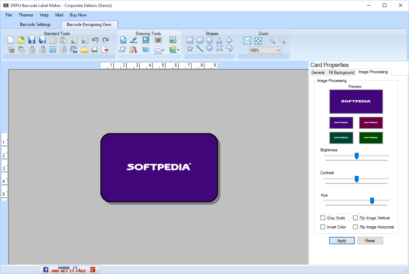
Task: Tick the Invert Color checkbox
Action: [323, 227]
